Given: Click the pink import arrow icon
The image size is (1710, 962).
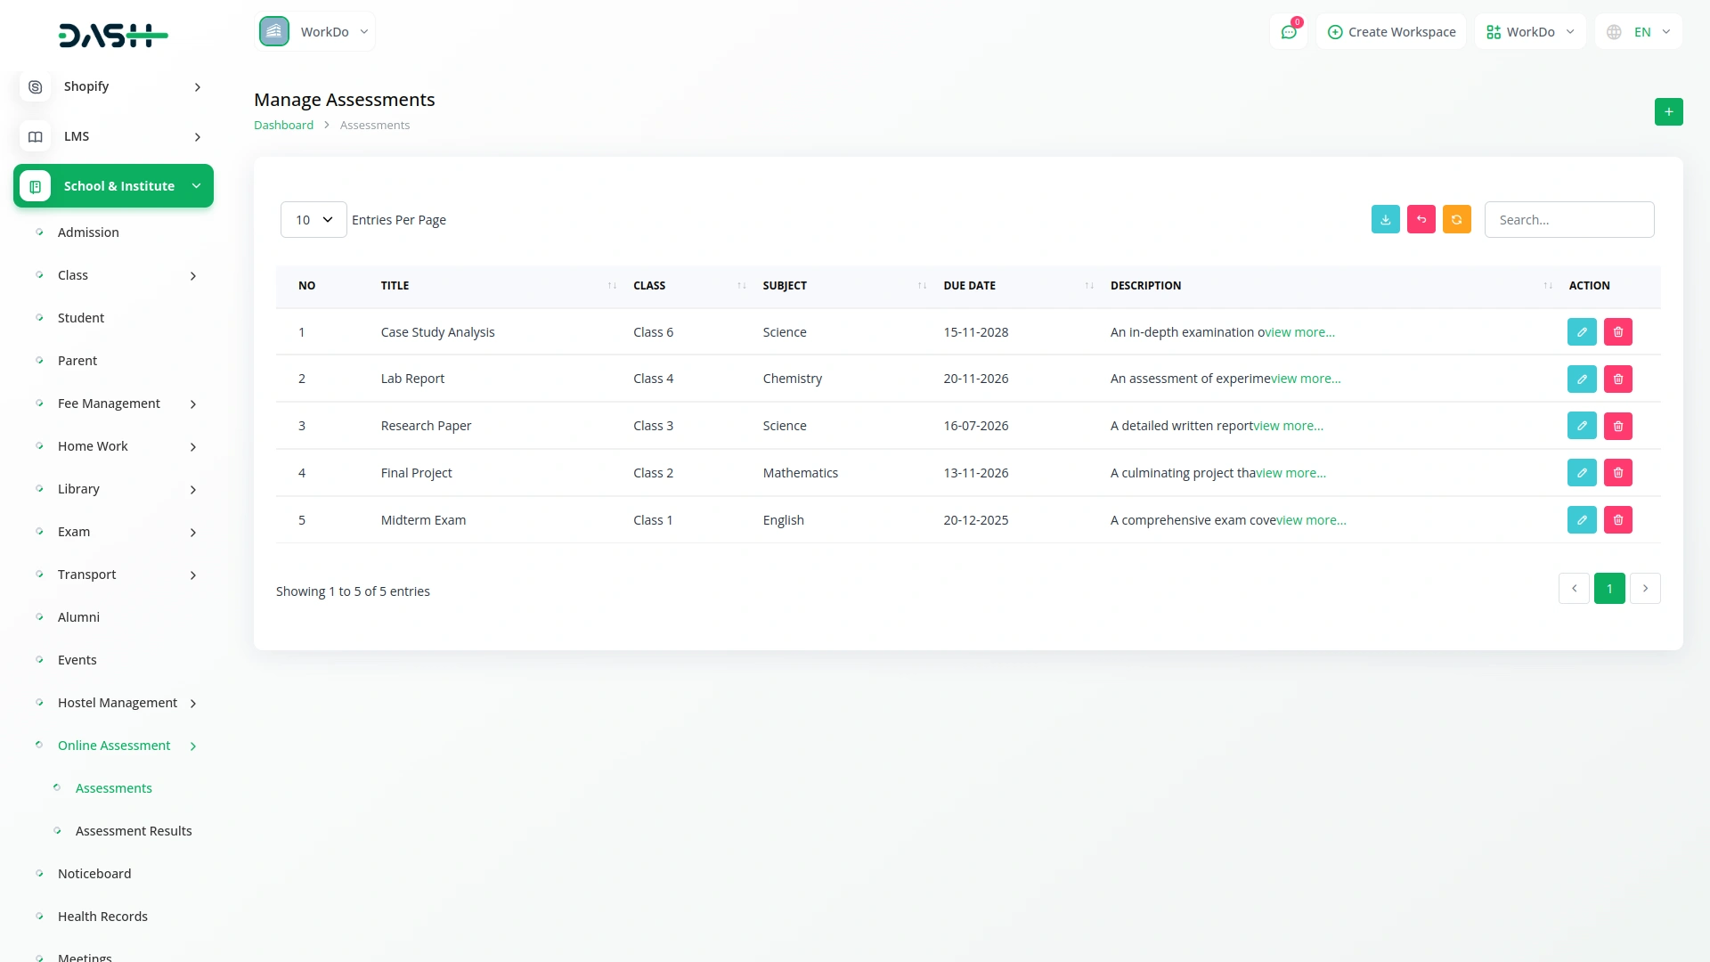Looking at the screenshot, I should 1421,220.
